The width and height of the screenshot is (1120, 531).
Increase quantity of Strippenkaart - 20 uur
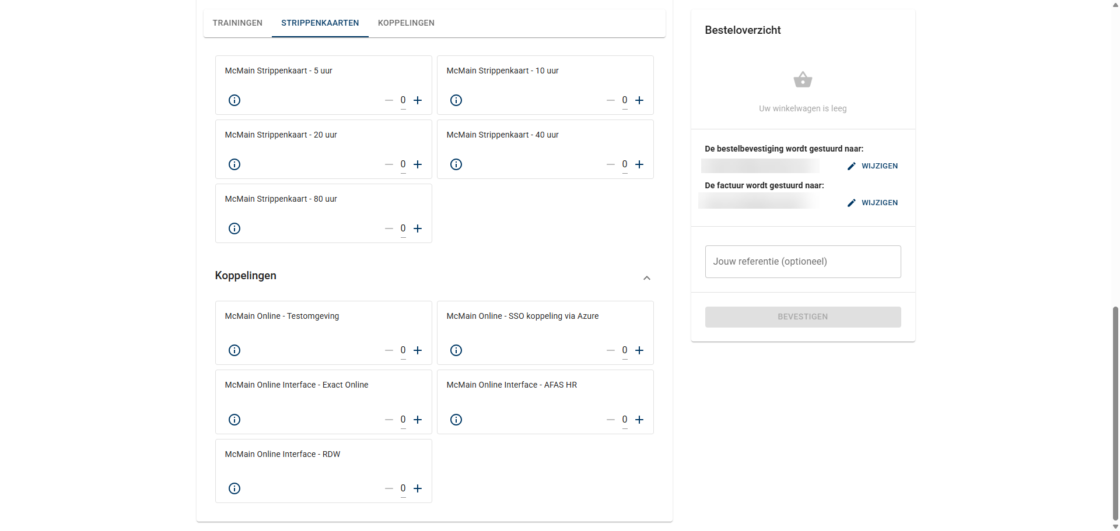pos(418,164)
